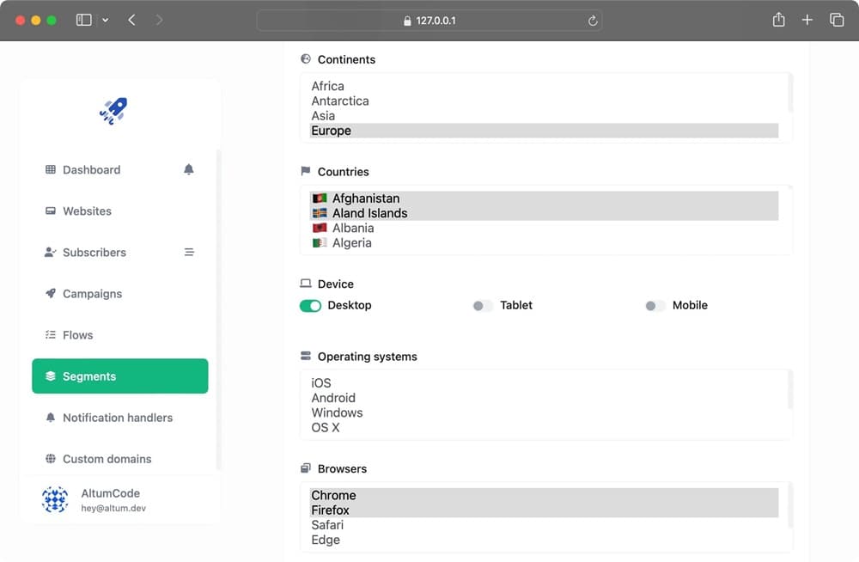Viewport: 859px width, 562px height.
Task: Select Africa in Continents list
Action: 544,86
